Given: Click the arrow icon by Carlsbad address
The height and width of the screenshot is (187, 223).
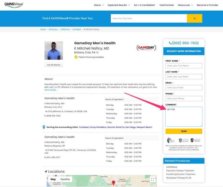Looking at the screenshot, I should pyautogui.click(x=46, y=112).
